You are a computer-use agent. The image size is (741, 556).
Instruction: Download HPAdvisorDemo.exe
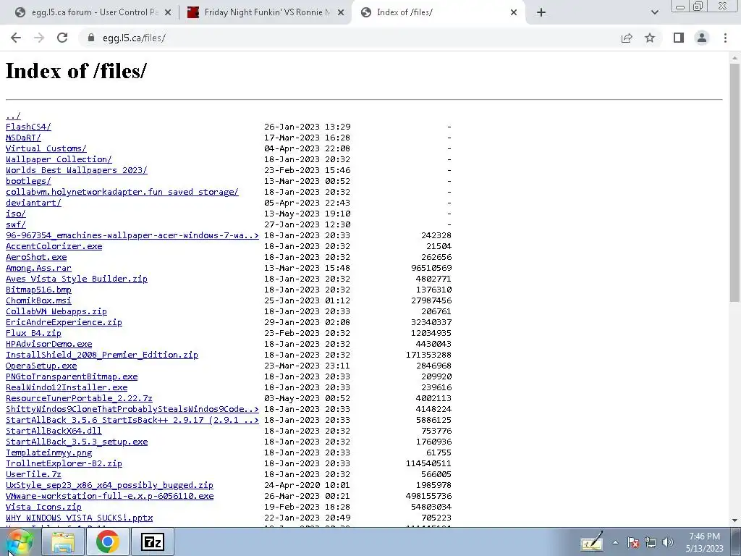(48, 344)
